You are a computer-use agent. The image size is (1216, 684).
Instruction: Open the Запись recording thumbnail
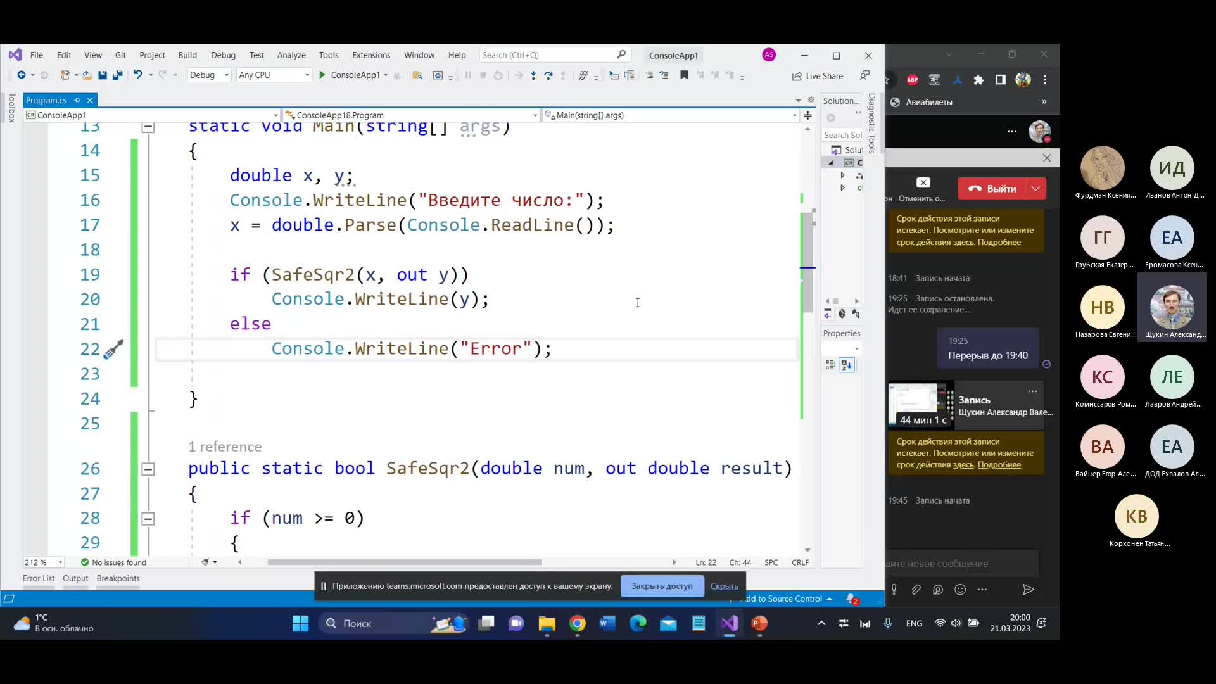(x=920, y=405)
